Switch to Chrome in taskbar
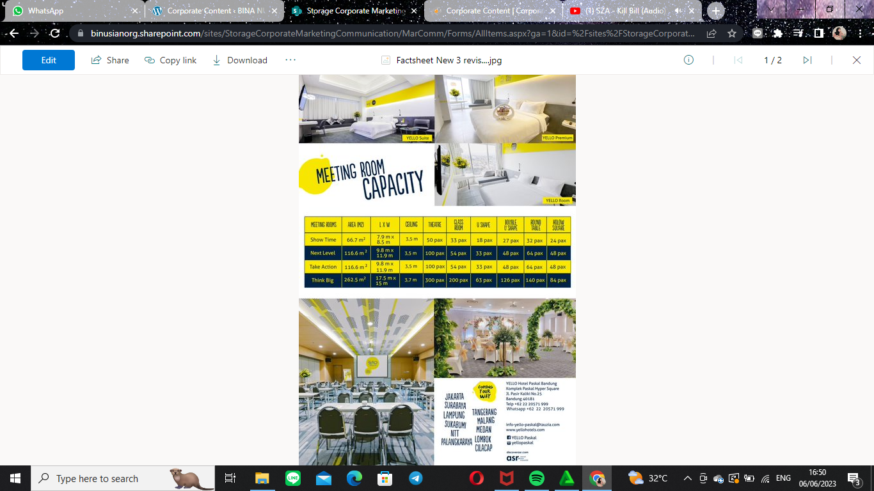 (597, 478)
